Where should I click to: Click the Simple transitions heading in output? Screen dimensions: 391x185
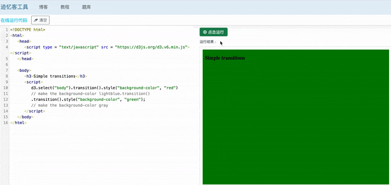coord(225,58)
